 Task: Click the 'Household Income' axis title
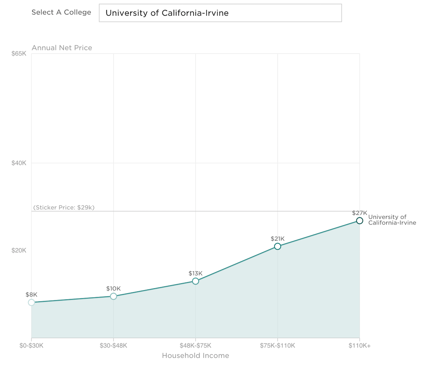(196, 356)
